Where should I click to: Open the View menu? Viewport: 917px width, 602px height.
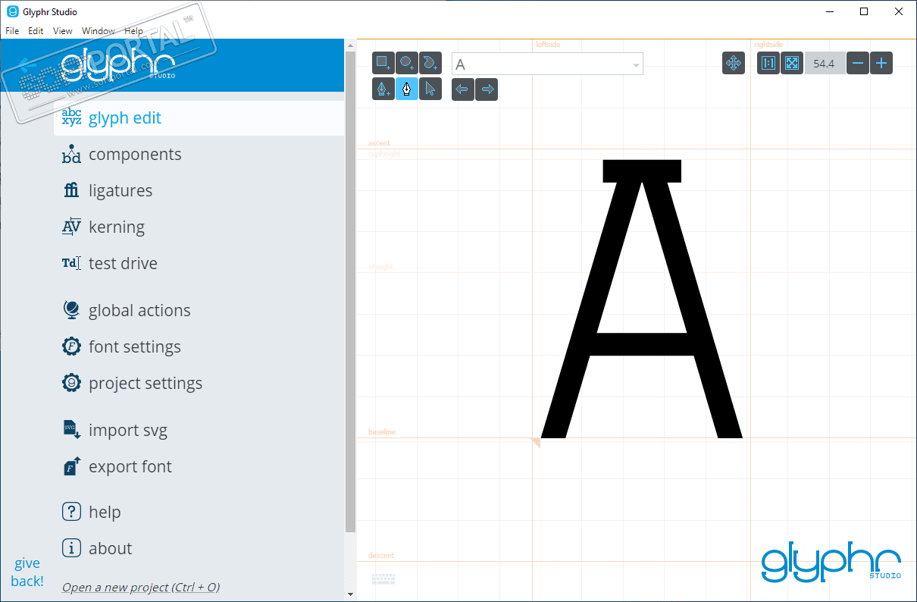click(63, 31)
